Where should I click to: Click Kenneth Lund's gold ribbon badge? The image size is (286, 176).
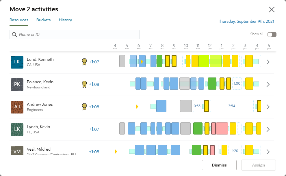pos(84,62)
